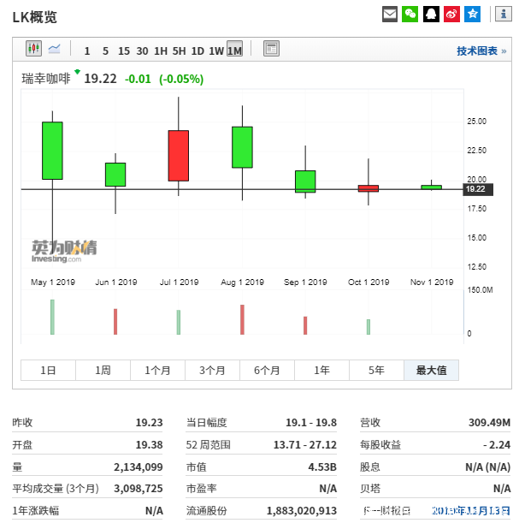Image resolution: width=519 pixels, height=529 pixels.
Task: Choose the 最大值 time range
Action: 432,370
